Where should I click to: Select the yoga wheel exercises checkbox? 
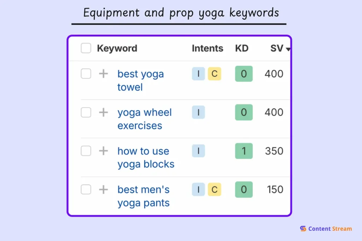[86, 113]
